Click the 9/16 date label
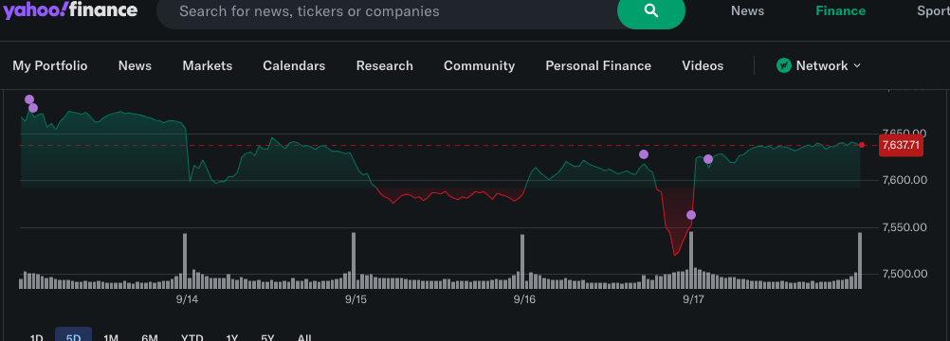 pos(524,299)
